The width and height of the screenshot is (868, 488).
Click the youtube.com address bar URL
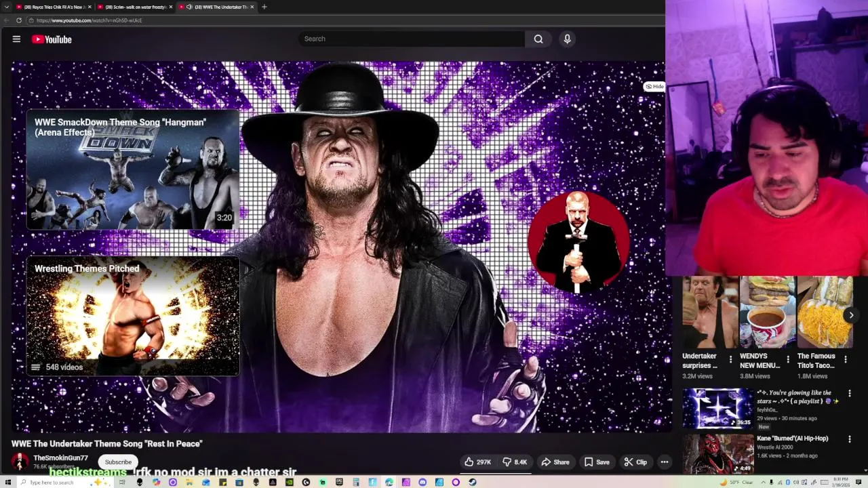point(90,20)
